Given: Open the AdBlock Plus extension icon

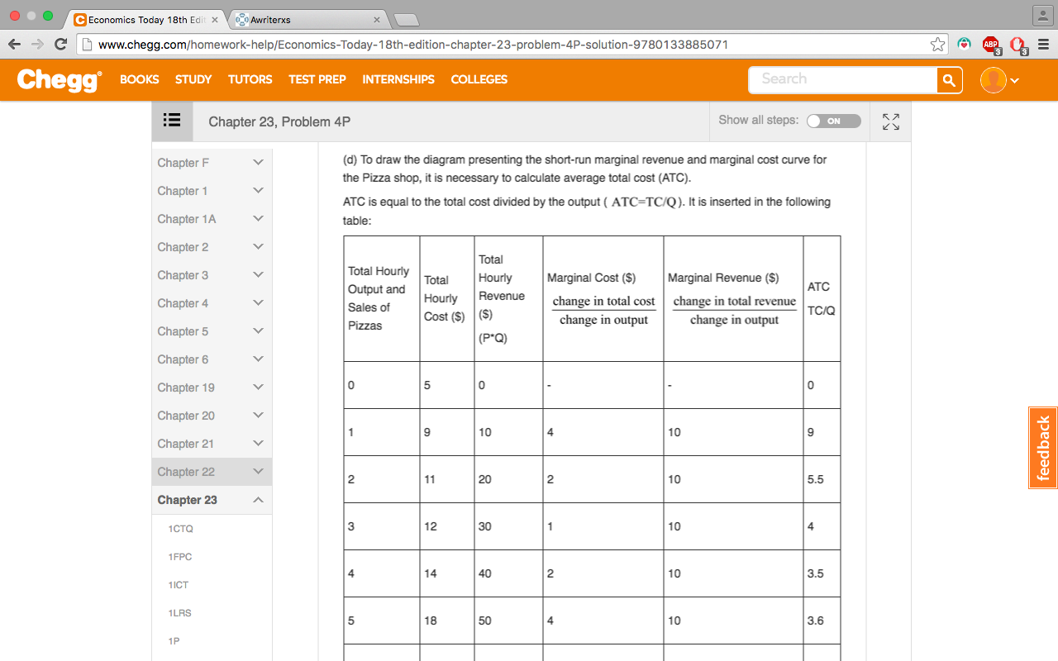Looking at the screenshot, I should (991, 45).
